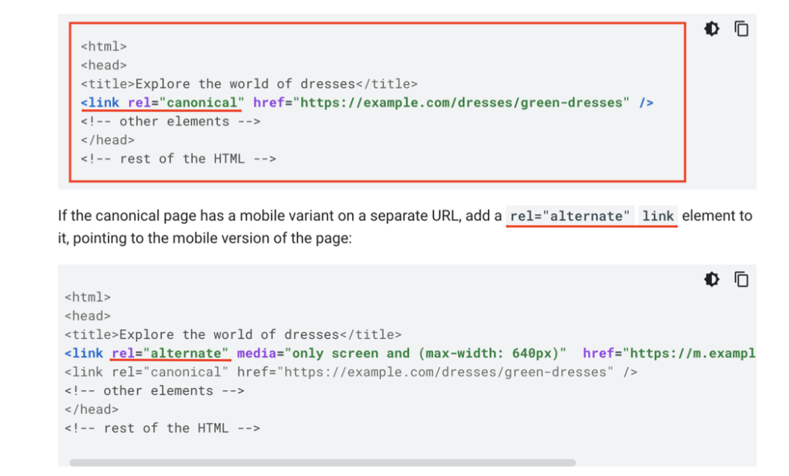Click the "<!-- other elements -->" line in second block
The image size is (789, 476).
[154, 391]
